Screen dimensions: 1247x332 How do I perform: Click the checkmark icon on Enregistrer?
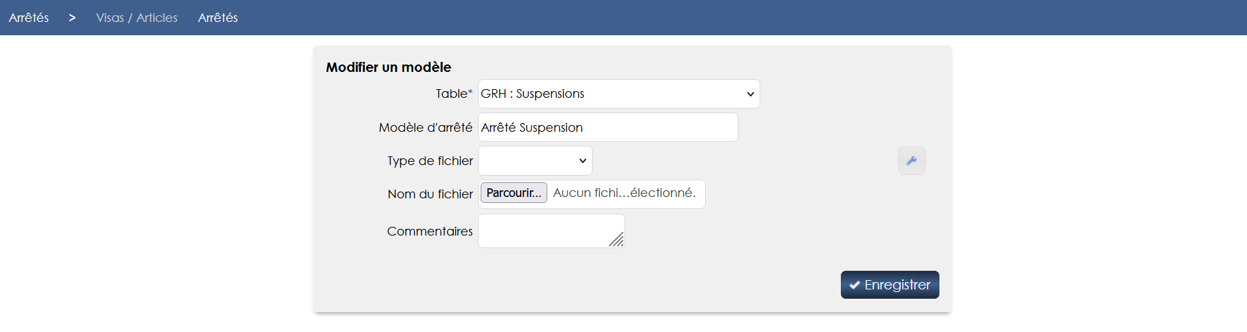pyautogui.click(x=855, y=285)
